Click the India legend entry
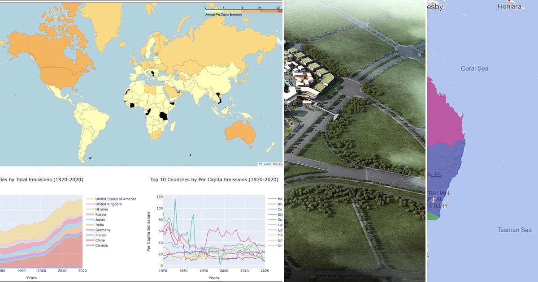Image resolution: width=538 pixels, height=282 pixels. coord(100,224)
